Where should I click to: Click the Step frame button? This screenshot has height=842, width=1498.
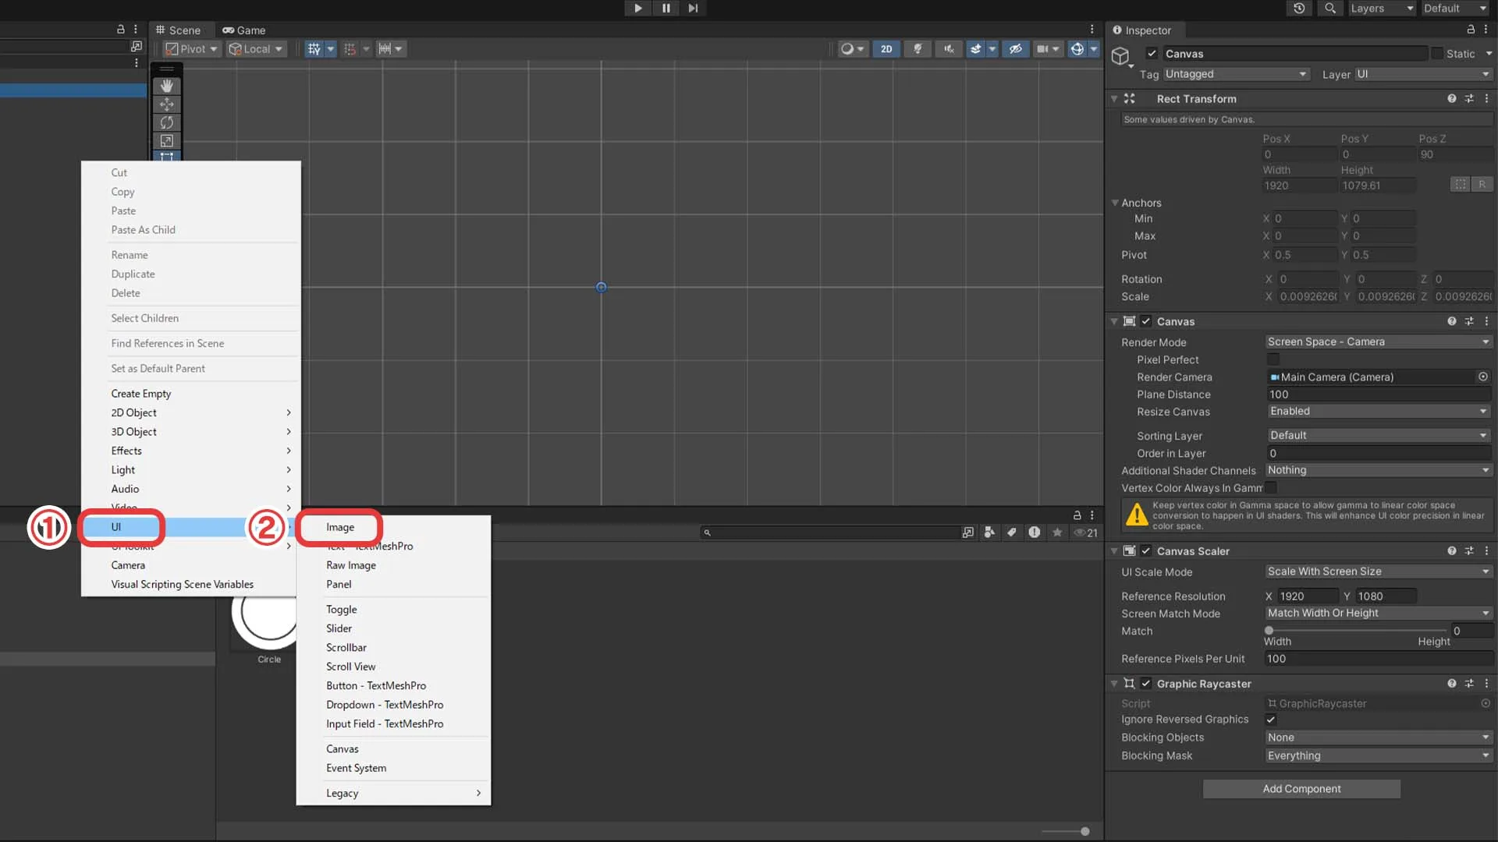tap(693, 8)
